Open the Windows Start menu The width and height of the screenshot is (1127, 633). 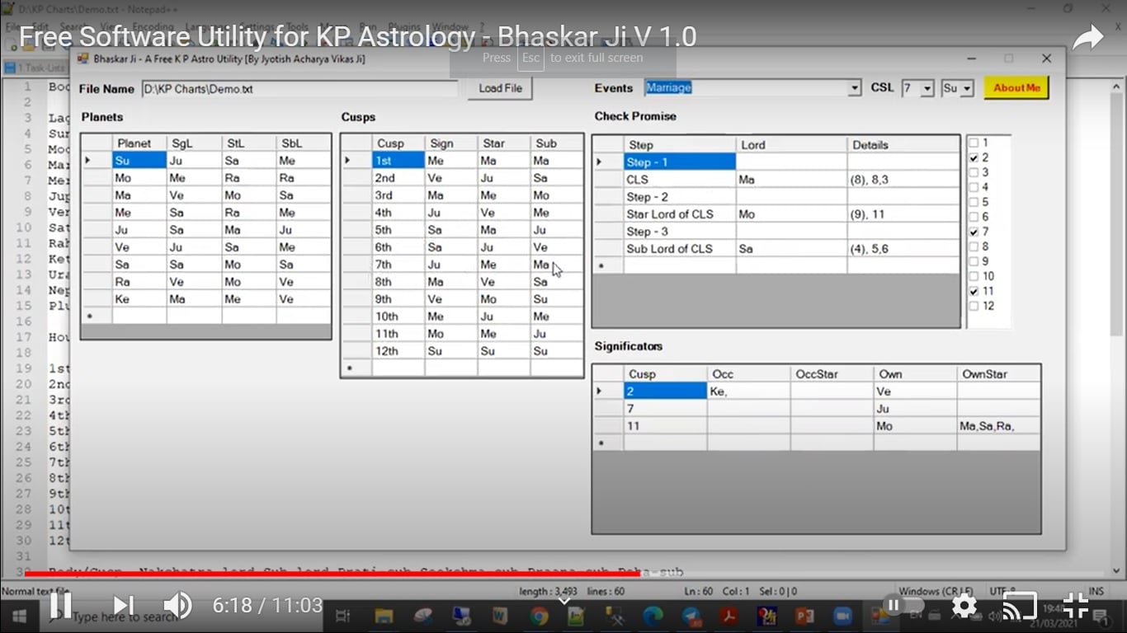(20, 617)
